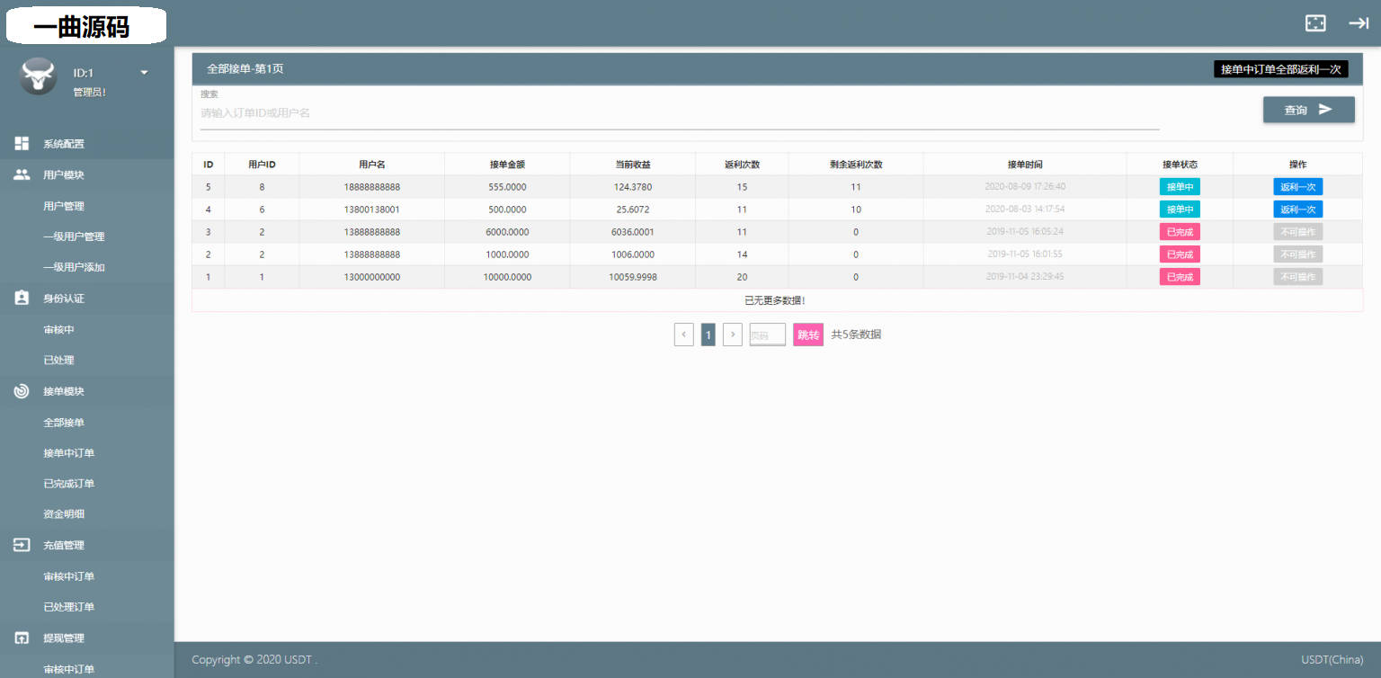Open 系统配置 menu item
The height and width of the screenshot is (678, 1381).
click(x=87, y=144)
